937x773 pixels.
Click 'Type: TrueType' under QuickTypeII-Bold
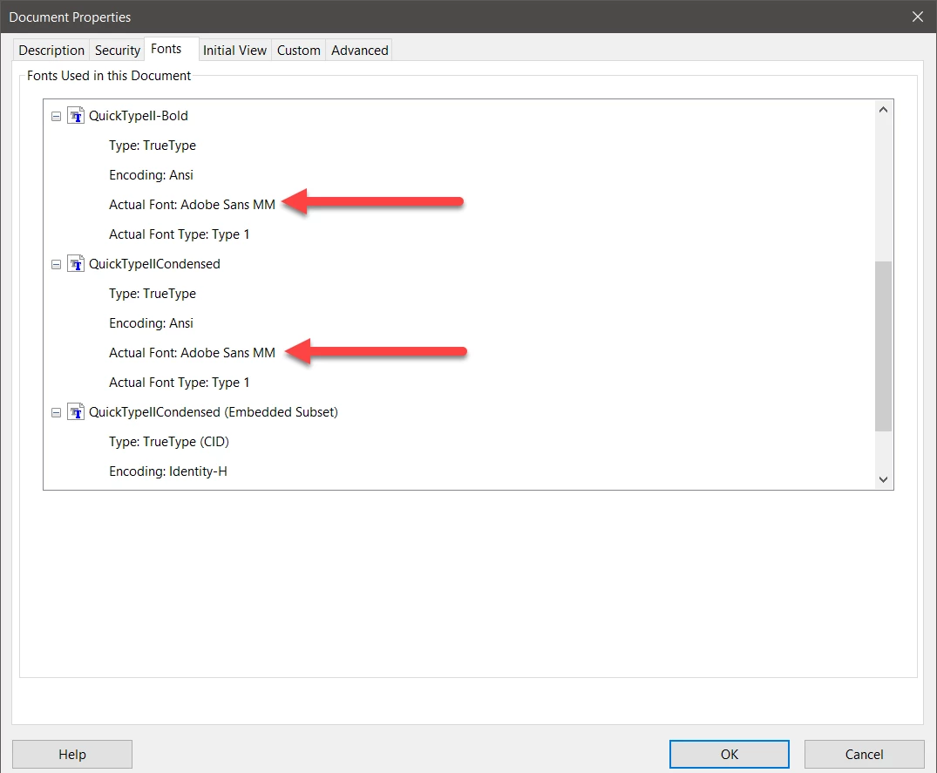[x=153, y=146]
